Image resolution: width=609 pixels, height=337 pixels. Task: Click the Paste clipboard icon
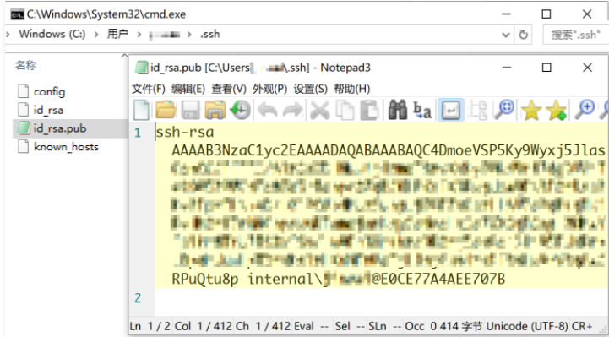[x=369, y=110]
